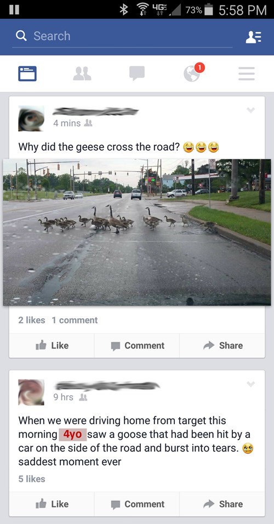Tap the friends list icon in header
The width and height of the screenshot is (274, 524).
click(x=253, y=36)
